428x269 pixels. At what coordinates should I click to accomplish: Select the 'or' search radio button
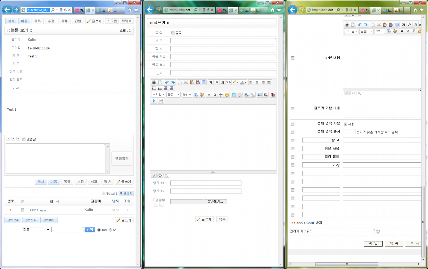point(110,230)
